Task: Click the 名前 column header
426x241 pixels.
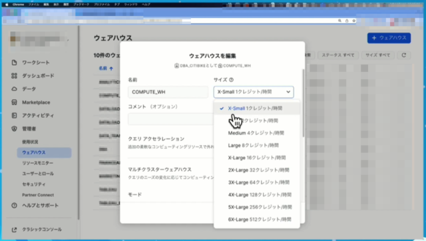Action: pyautogui.click(x=103, y=69)
